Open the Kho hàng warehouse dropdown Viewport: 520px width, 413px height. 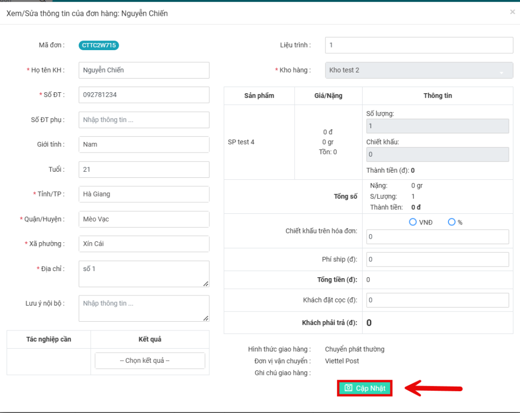[419, 70]
